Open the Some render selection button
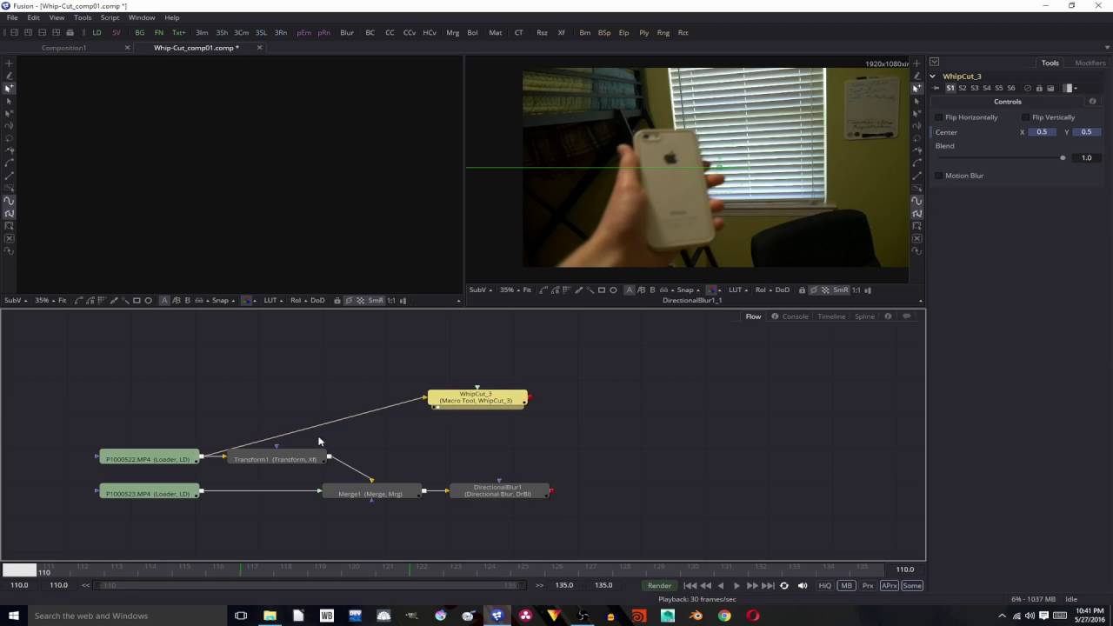The height and width of the screenshot is (626, 1113). (912, 586)
